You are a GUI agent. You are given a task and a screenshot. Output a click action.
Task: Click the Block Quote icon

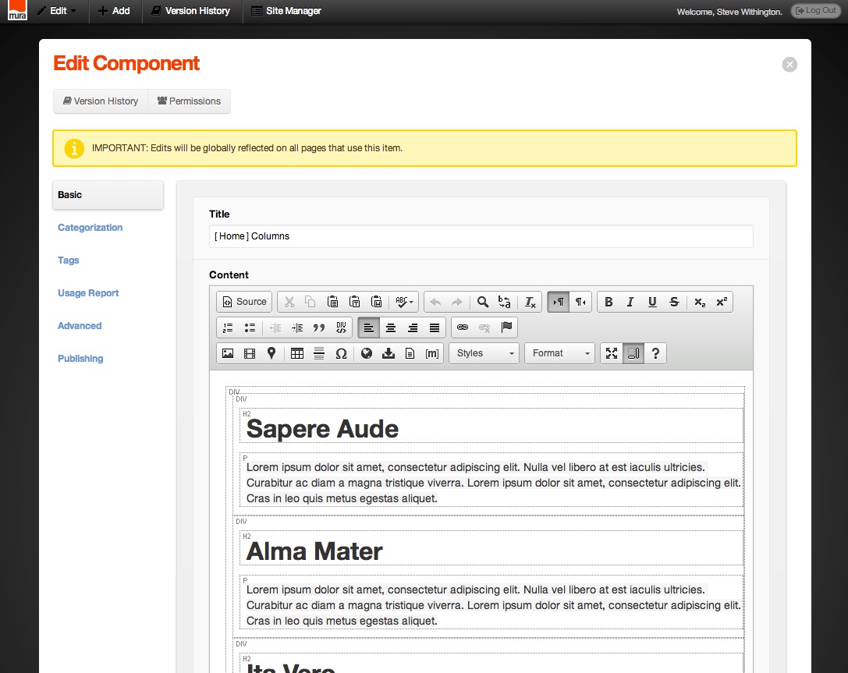[x=319, y=328]
